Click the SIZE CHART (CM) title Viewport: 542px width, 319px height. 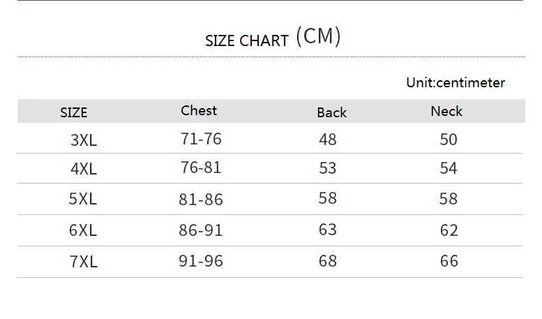(x=273, y=38)
